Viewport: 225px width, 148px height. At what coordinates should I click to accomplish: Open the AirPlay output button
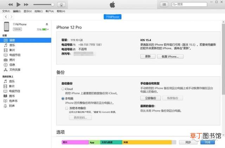point(61,5)
